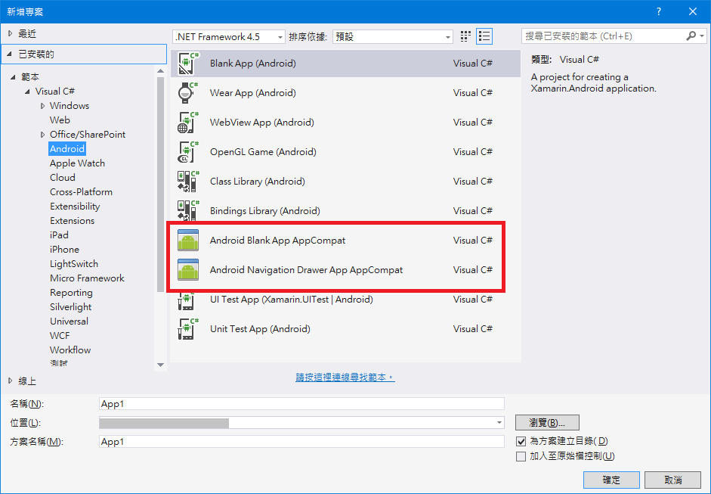Select the iPhone category
The image size is (711, 494).
click(64, 250)
